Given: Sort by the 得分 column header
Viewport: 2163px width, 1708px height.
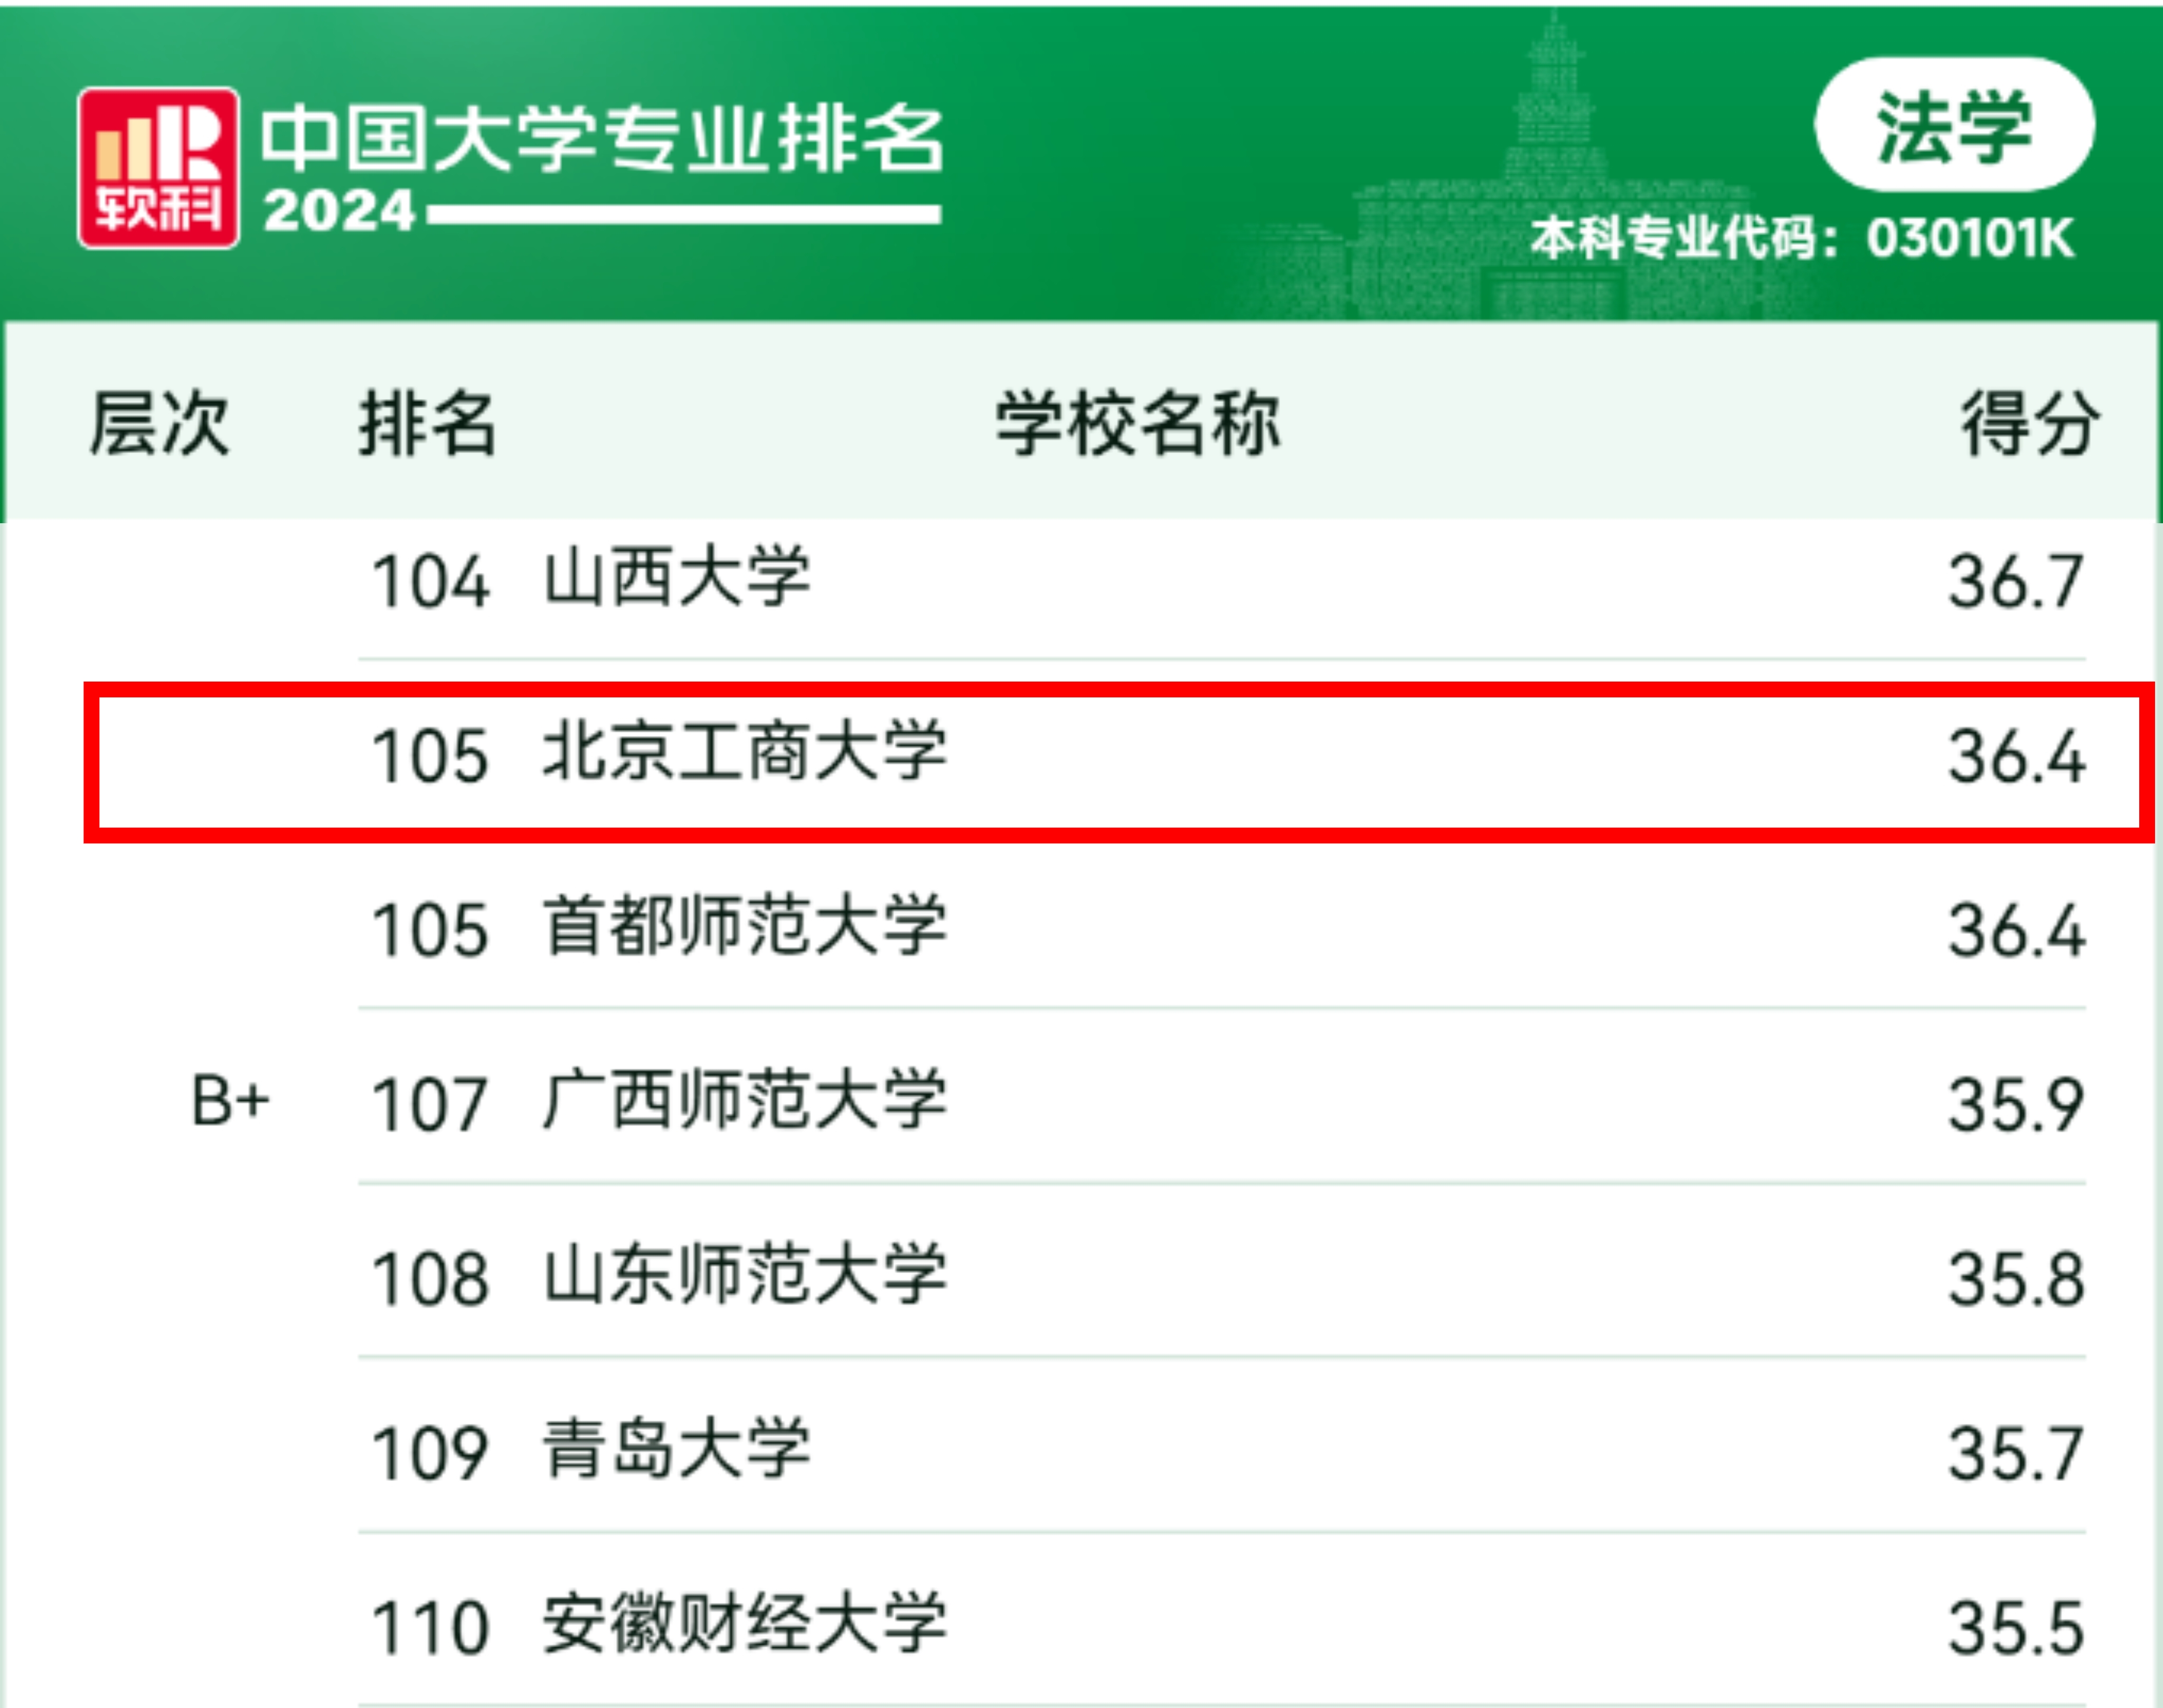Looking at the screenshot, I should point(2029,424).
